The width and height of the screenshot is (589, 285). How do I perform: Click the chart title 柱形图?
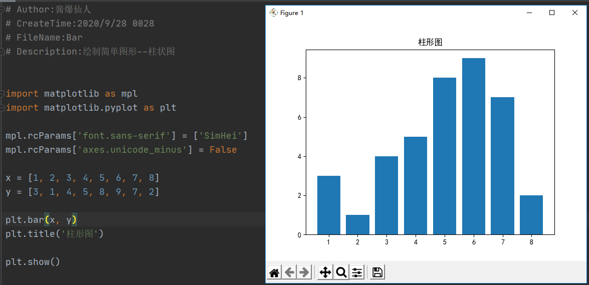pos(430,43)
